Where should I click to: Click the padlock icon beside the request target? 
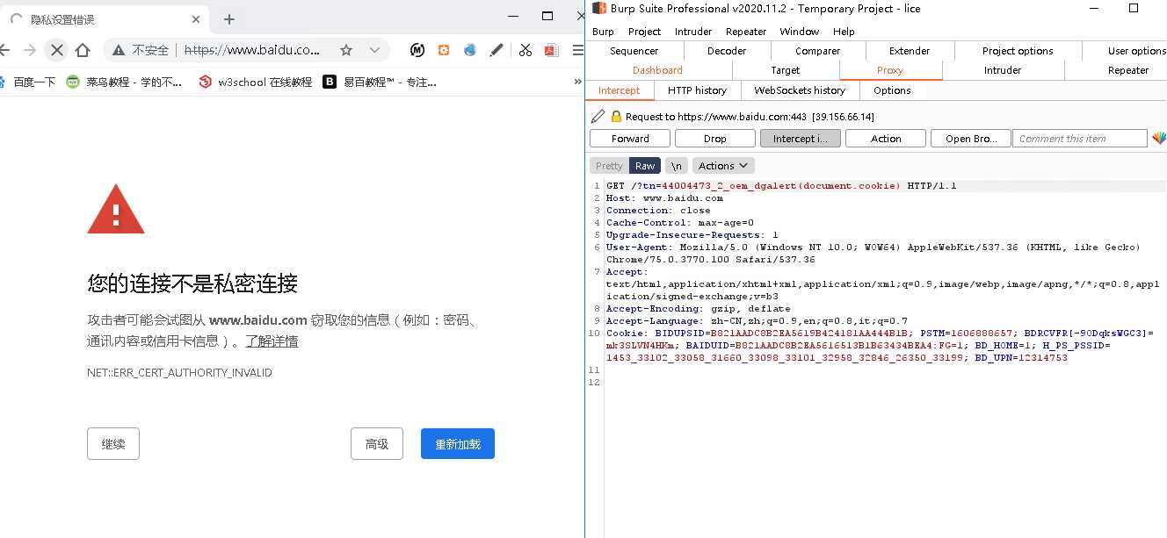tap(616, 116)
